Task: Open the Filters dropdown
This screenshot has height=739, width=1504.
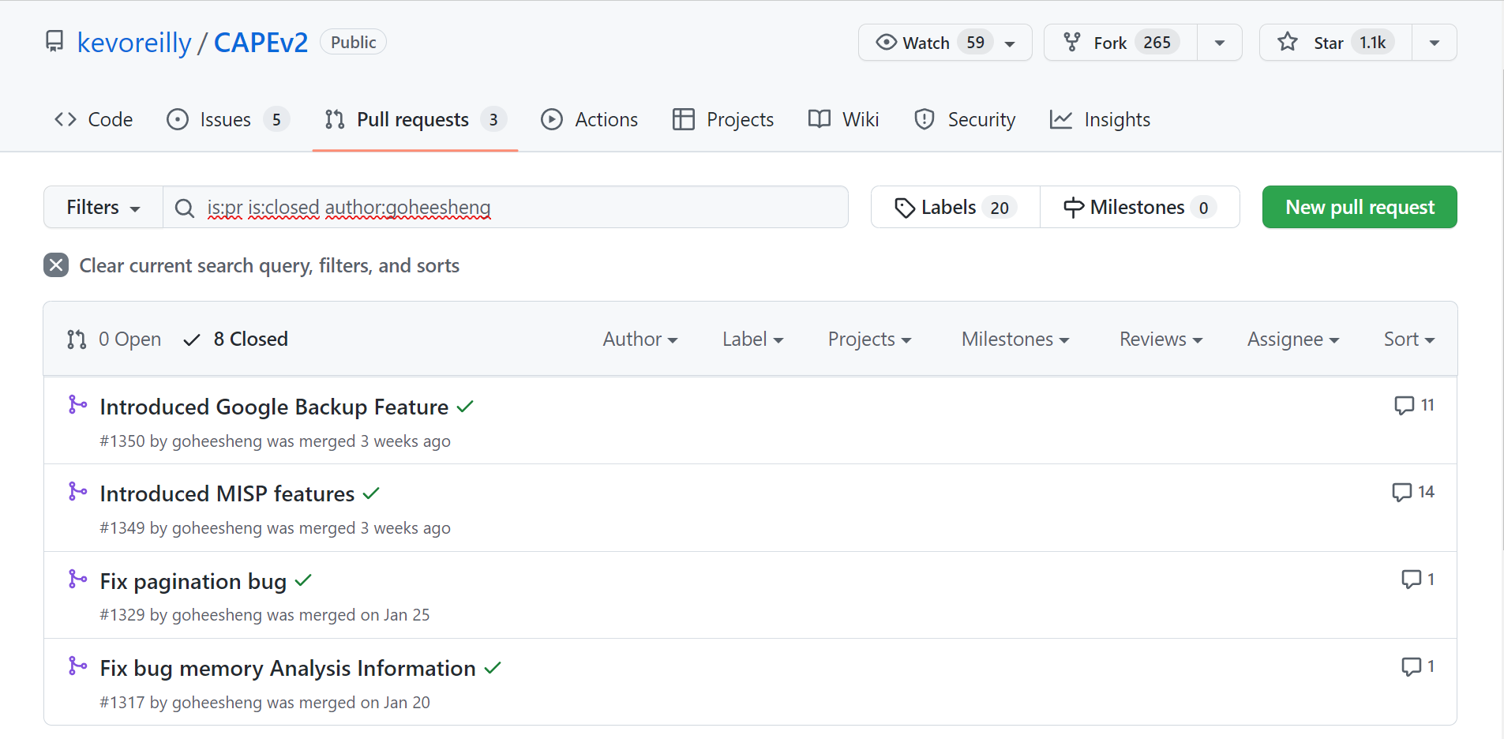Action: pos(103,208)
